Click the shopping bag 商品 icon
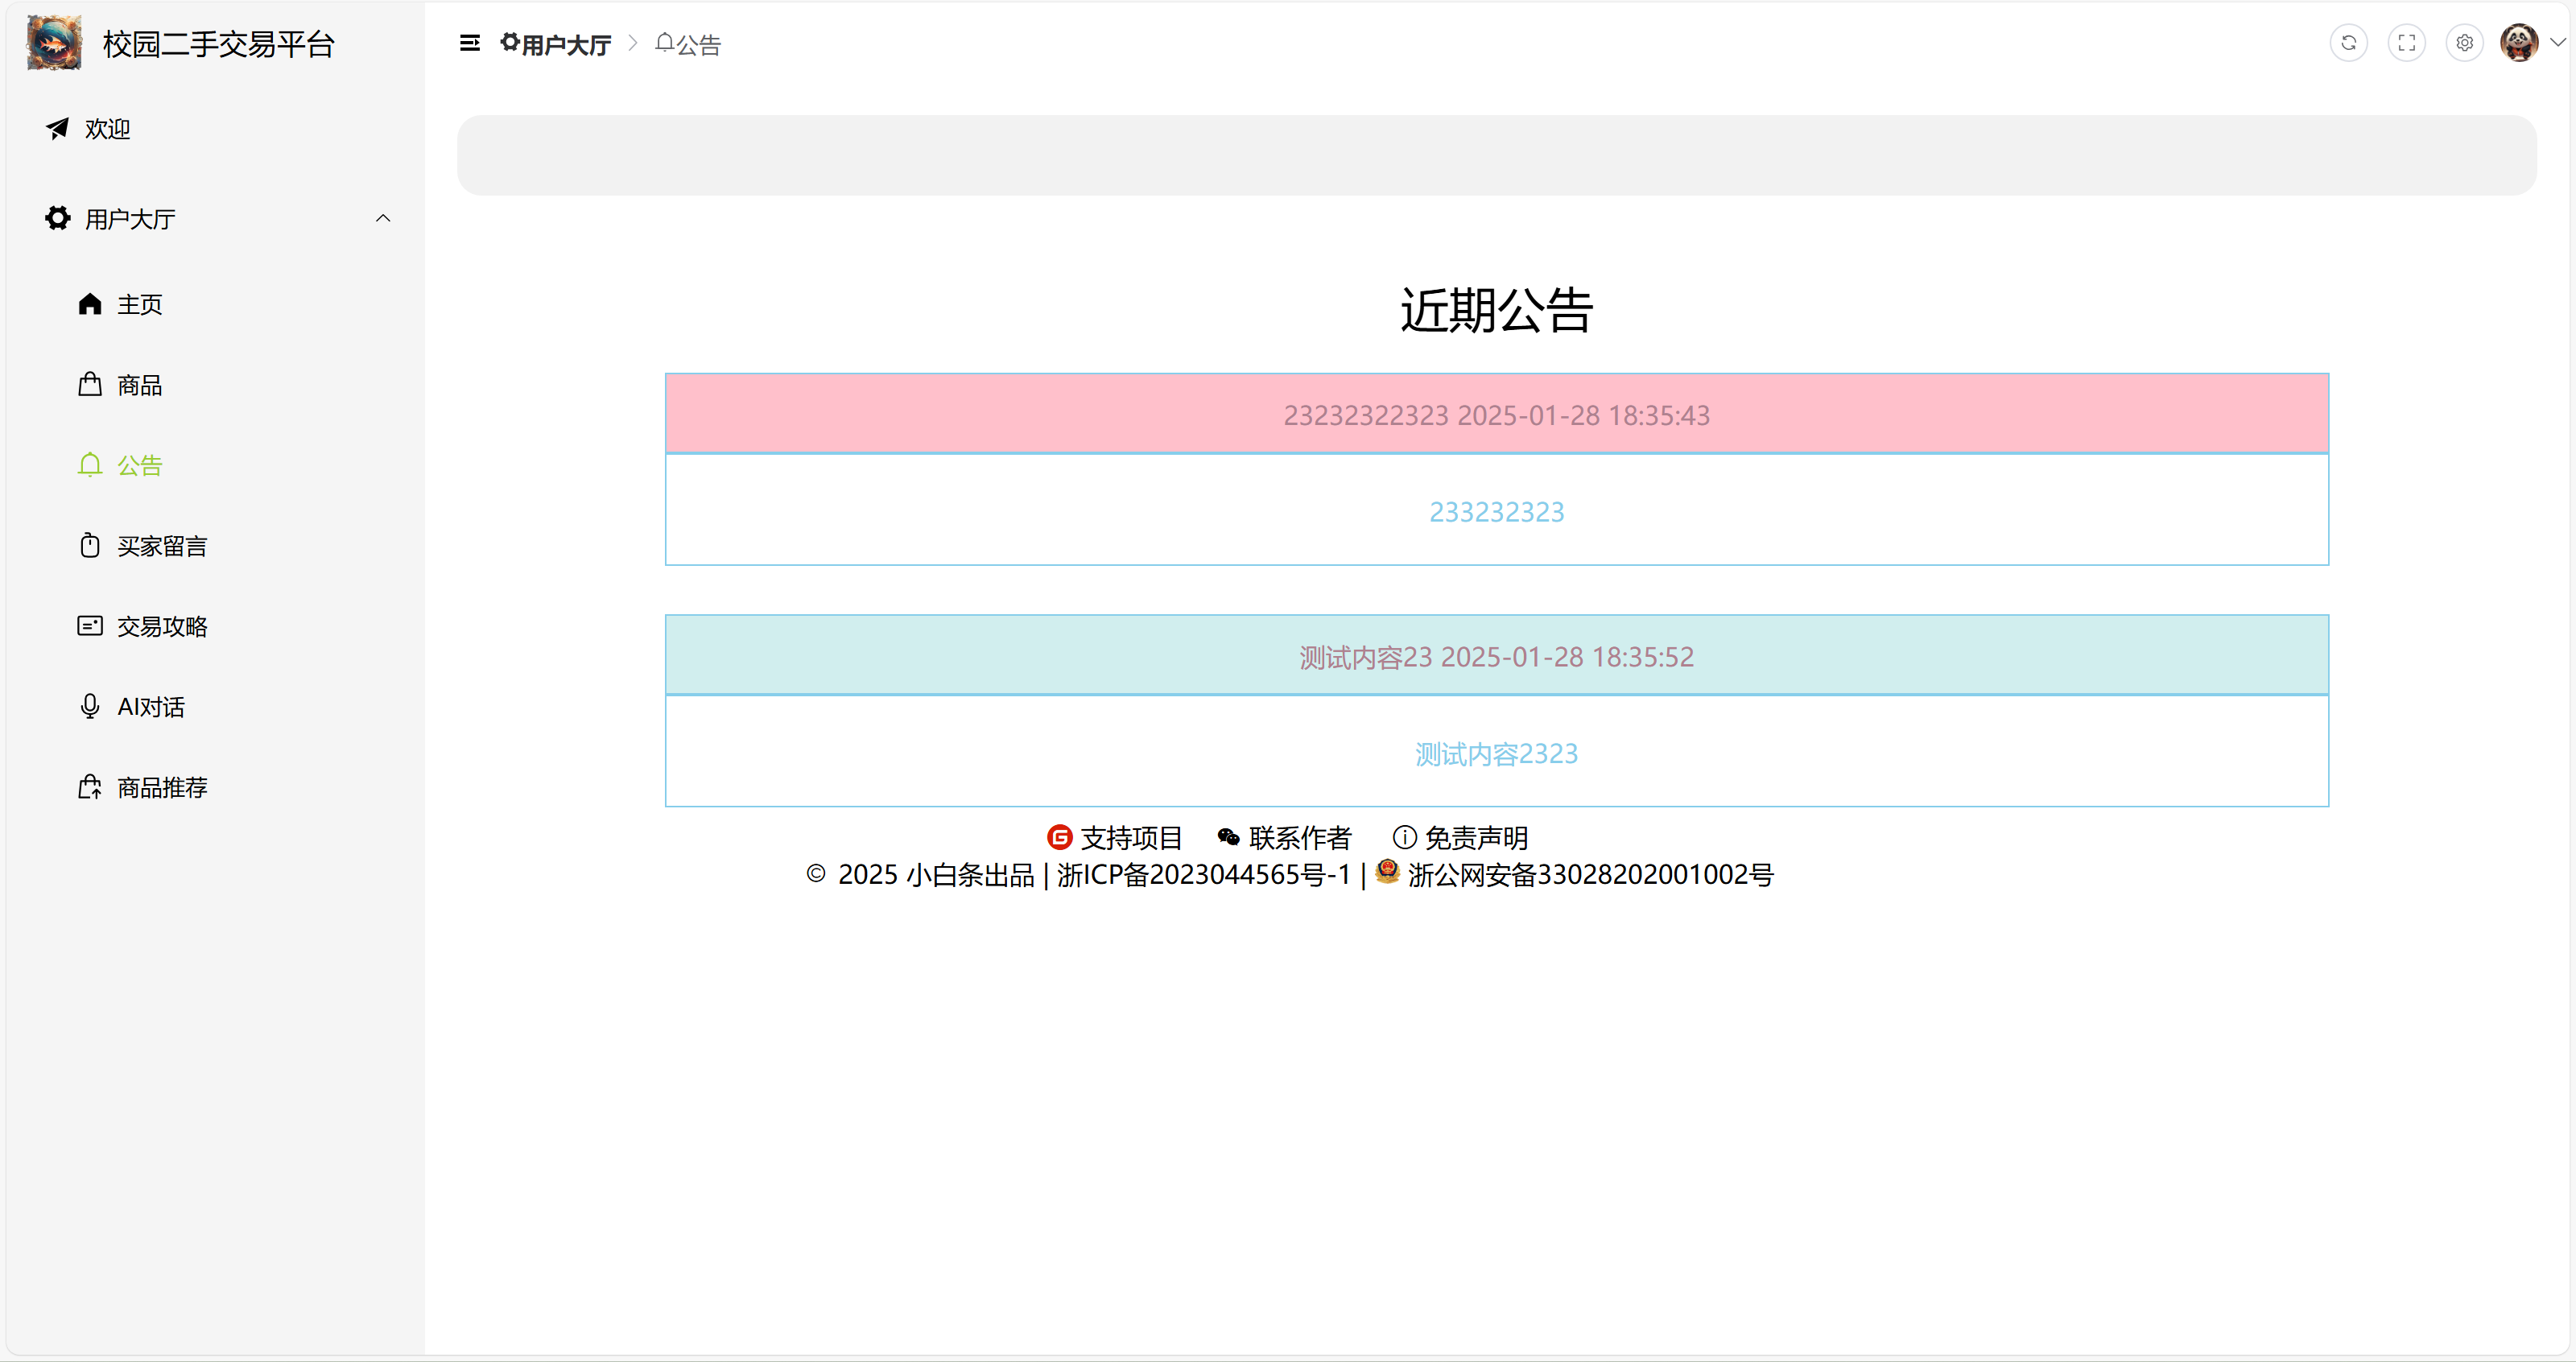 tap(90, 385)
